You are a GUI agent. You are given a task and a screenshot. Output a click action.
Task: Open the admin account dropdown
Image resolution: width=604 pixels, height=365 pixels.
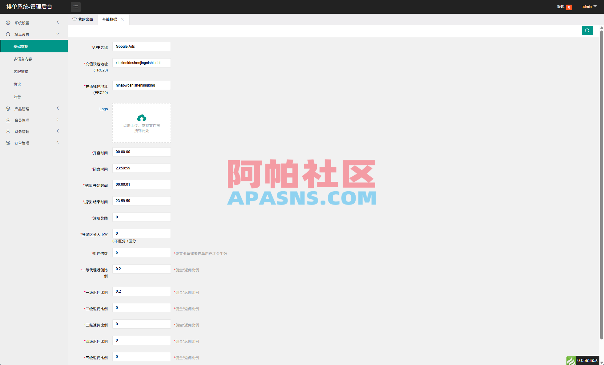coord(588,6)
